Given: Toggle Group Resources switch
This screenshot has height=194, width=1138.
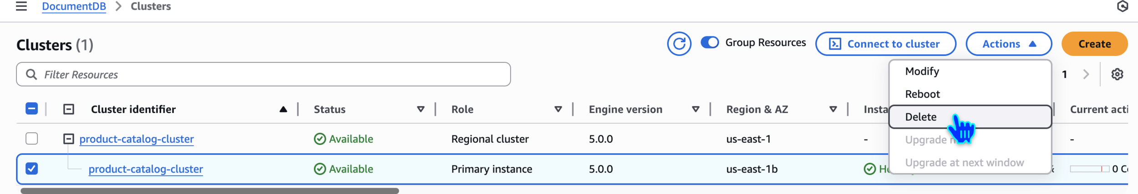Looking at the screenshot, I should click(710, 43).
